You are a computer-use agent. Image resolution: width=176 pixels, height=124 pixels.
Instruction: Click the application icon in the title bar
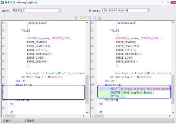tap(2, 3)
